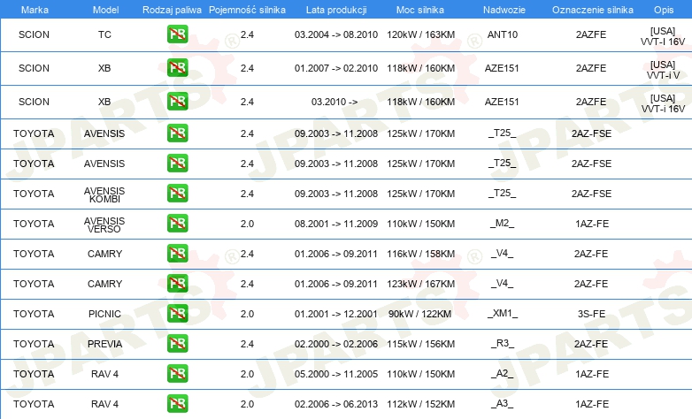Select the _R3_ body code cell
The height and width of the screenshot is (419, 692).
click(x=503, y=343)
